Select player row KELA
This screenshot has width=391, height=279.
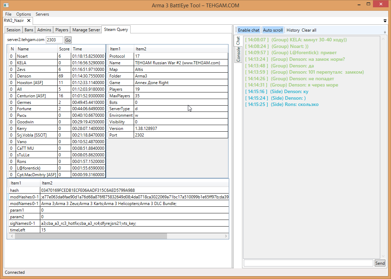click(x=57, y=63)
